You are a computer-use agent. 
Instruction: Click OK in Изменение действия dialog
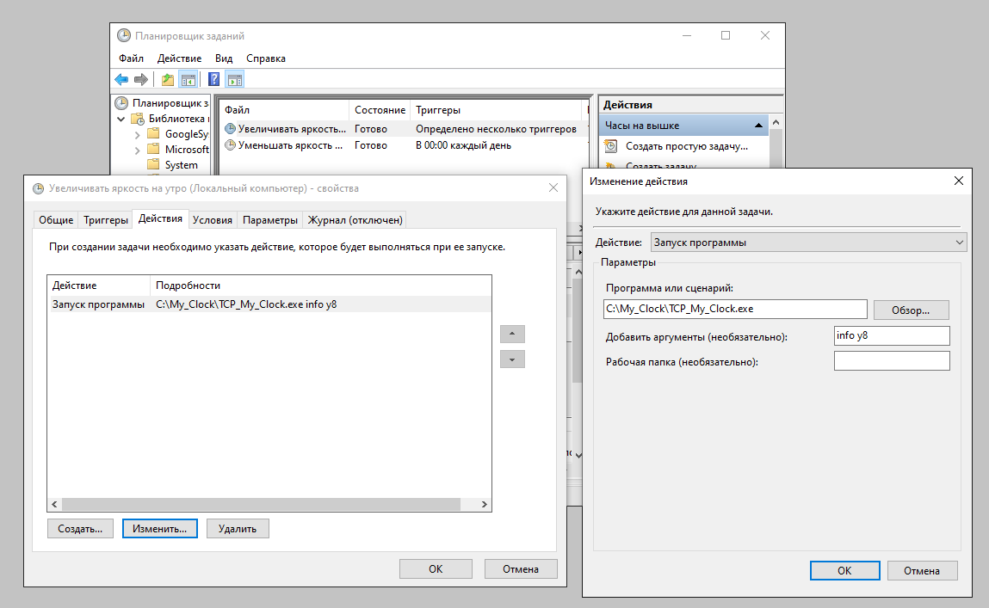click(x=844, y=570)
